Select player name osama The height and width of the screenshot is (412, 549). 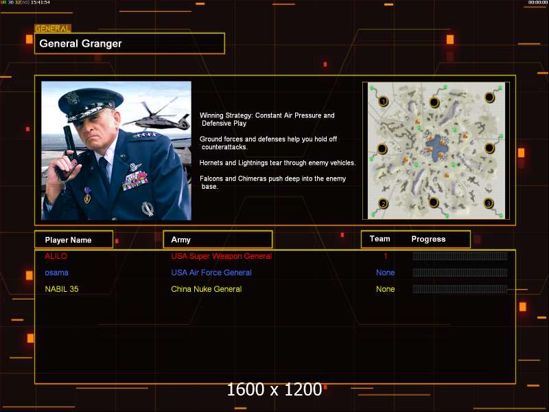56,273
